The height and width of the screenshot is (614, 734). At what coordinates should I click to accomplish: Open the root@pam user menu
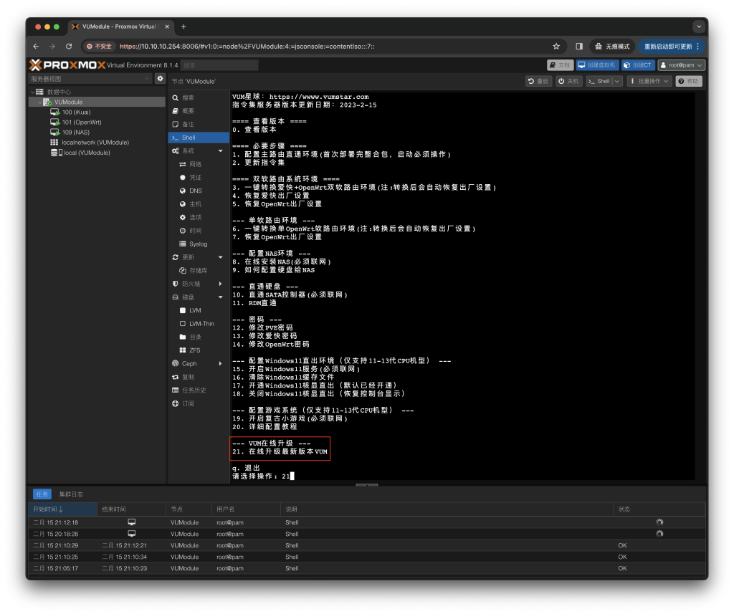click(x=680, y=64)
